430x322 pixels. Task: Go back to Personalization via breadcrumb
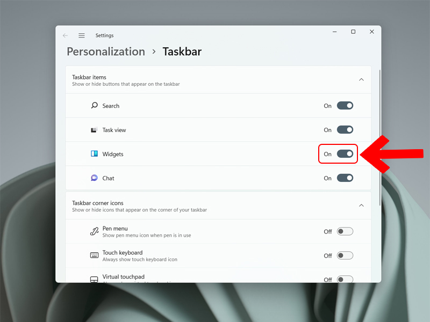[x=105, y=52]
